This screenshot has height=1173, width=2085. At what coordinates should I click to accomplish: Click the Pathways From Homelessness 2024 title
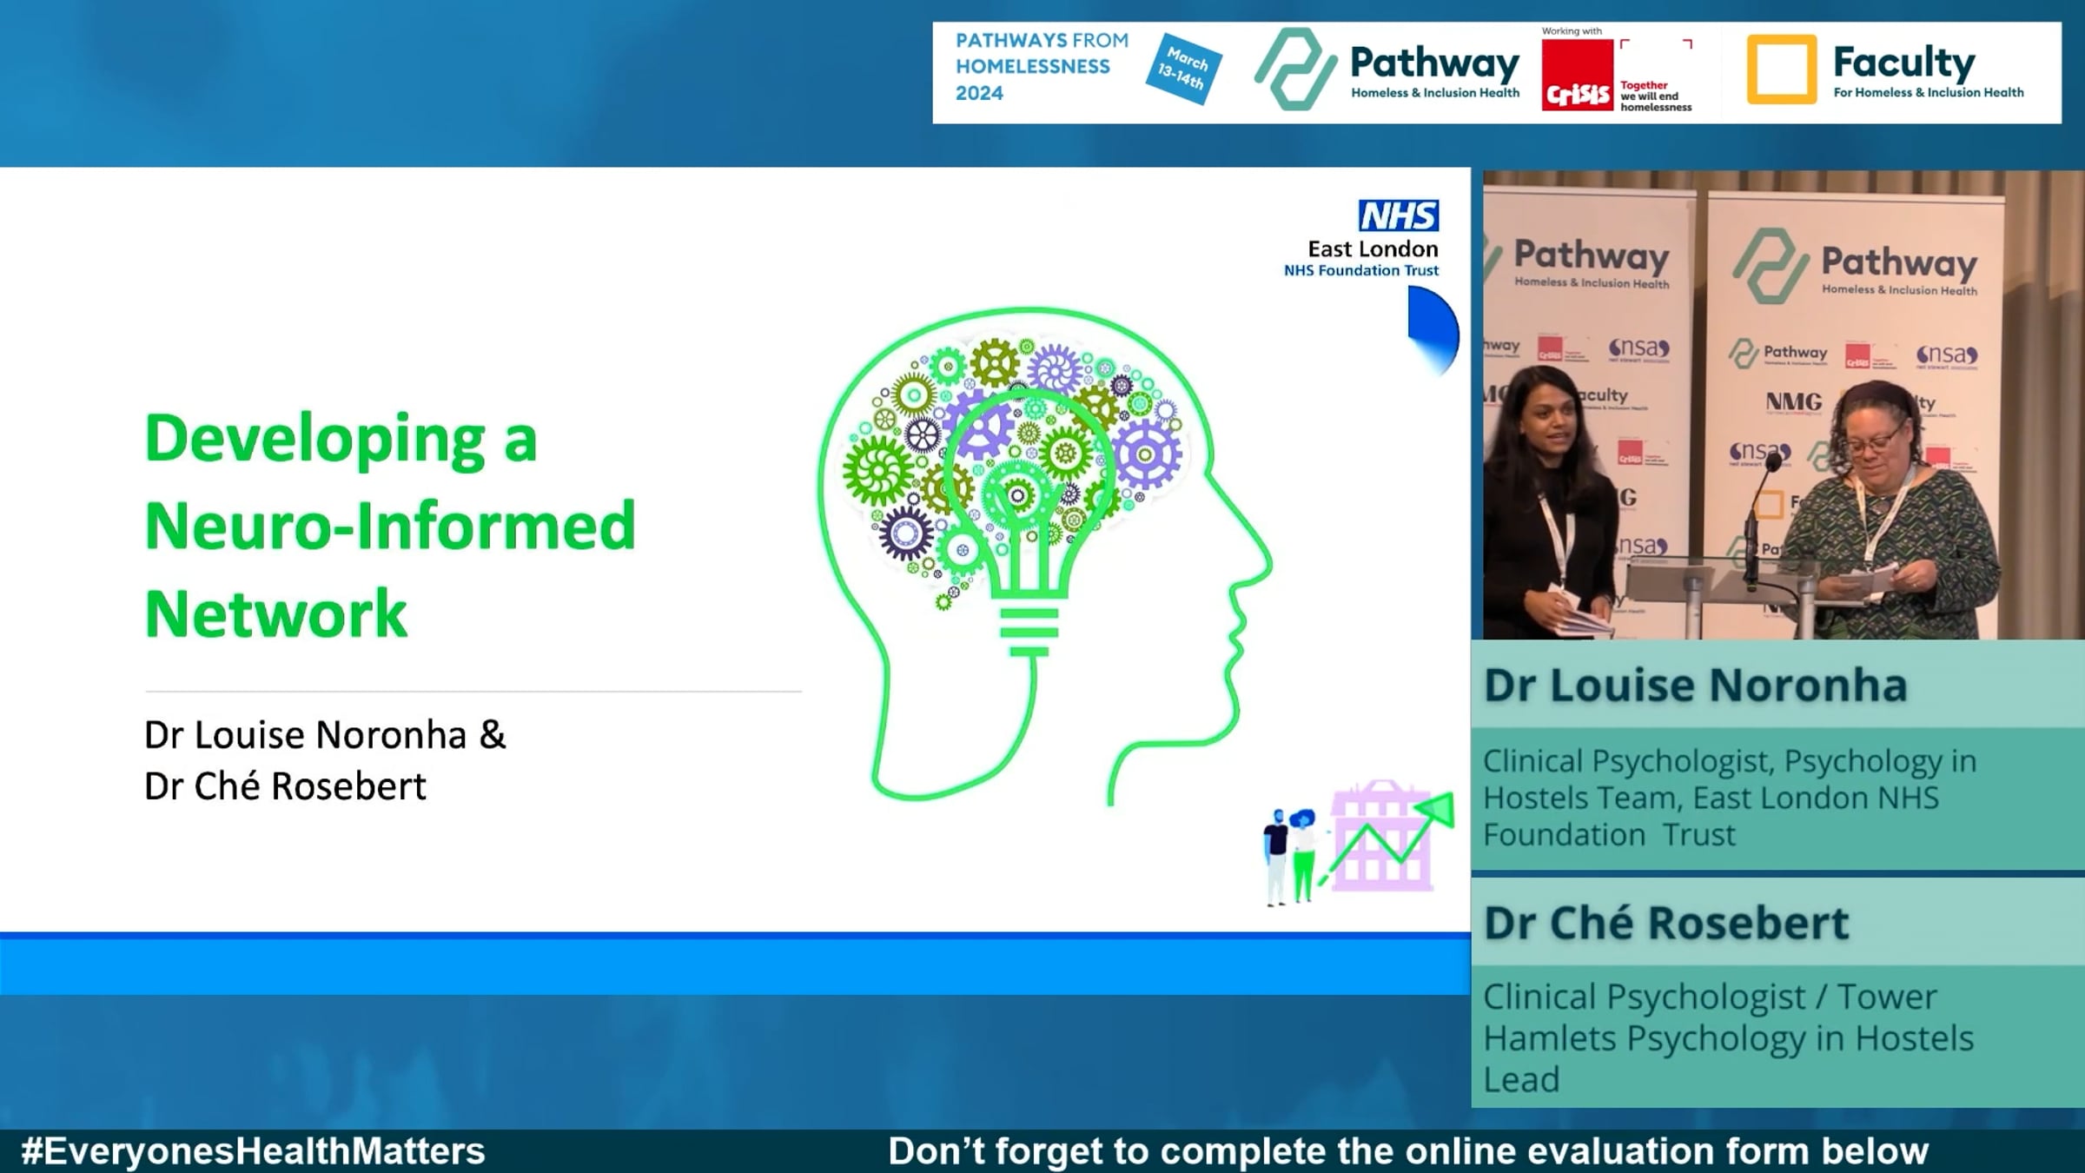click(x=1041, y=66)
